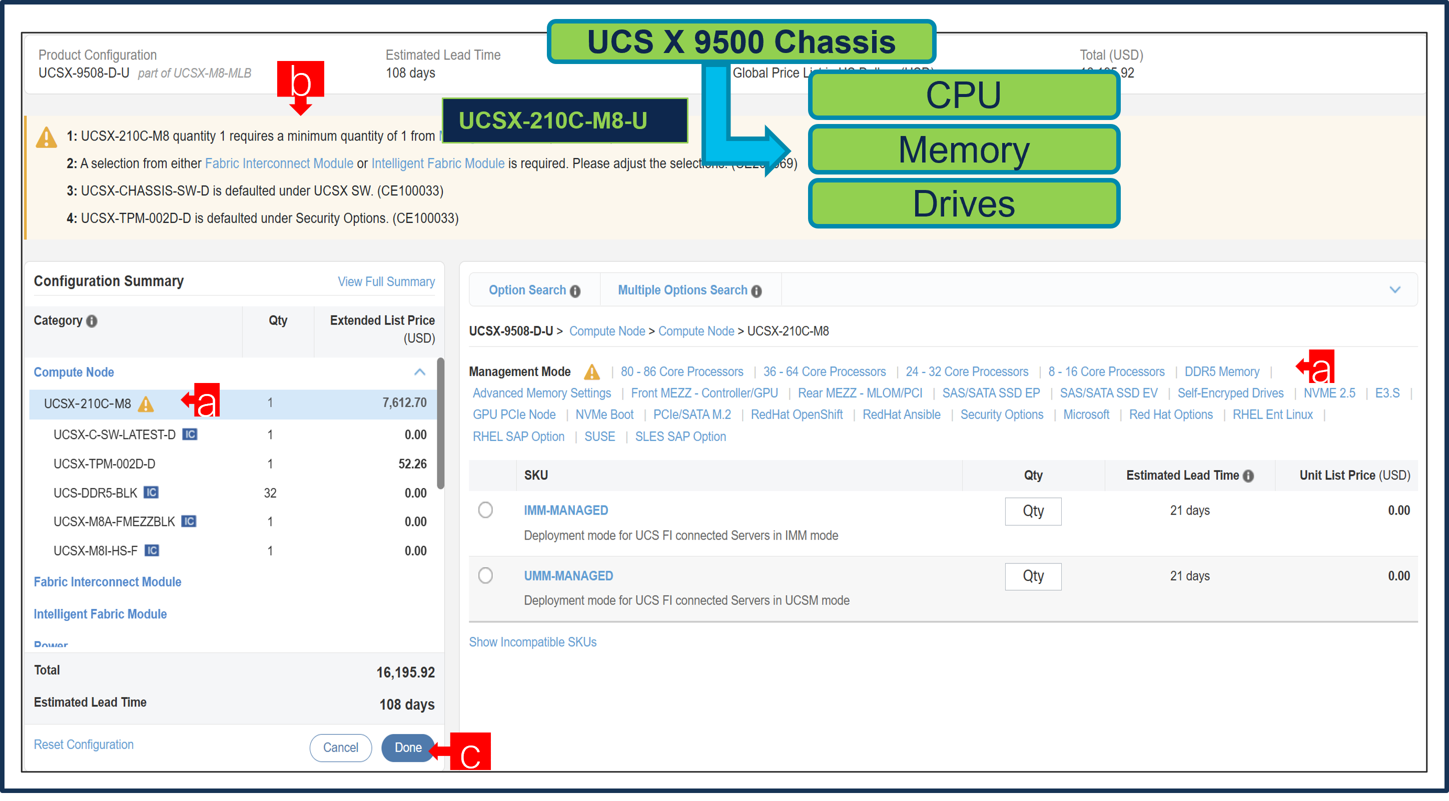Open the SUSE section
1449x801 pixels.
599,437
